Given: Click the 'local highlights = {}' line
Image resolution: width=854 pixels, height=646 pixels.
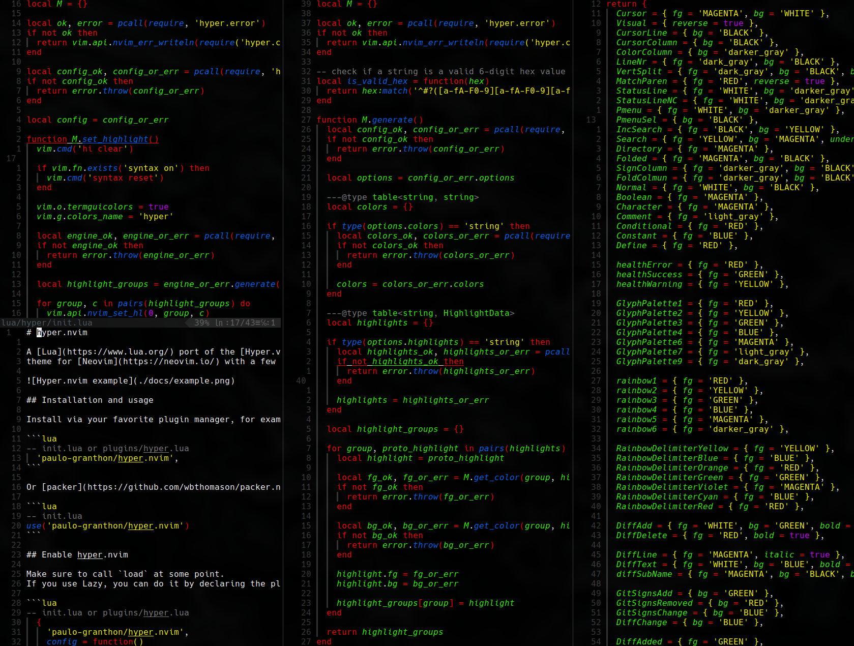Looking at the screenshot, I should pos(380,322).
